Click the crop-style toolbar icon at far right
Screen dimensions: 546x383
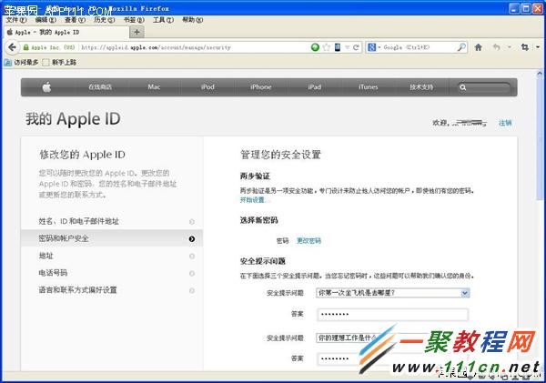(525, 47)
